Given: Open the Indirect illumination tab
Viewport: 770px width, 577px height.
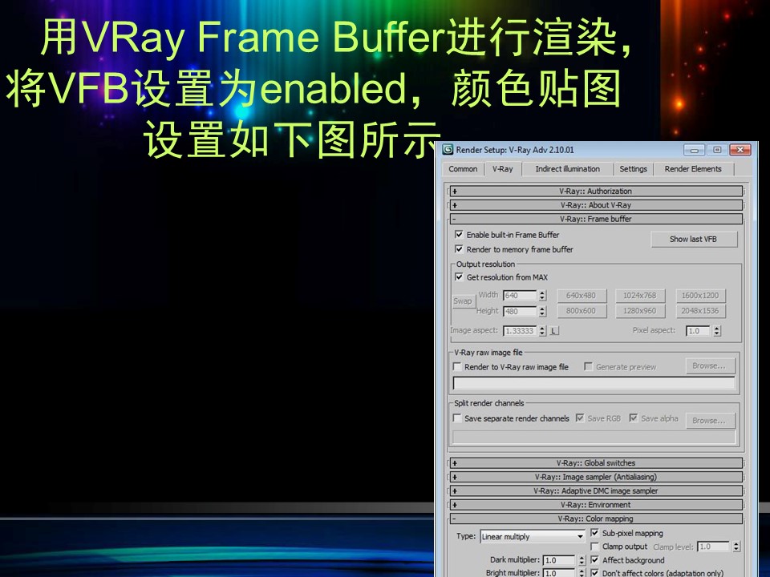Looking at the screenshot, I should pos(567,169).
